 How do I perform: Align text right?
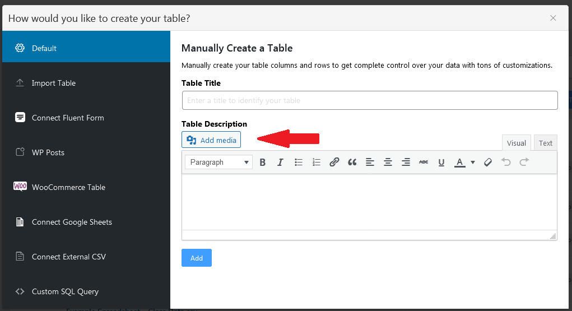point(406,163)
